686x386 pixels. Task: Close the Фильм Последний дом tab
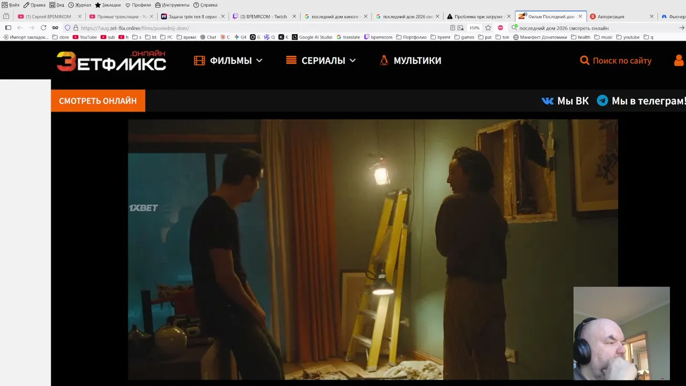coord(580,17)
